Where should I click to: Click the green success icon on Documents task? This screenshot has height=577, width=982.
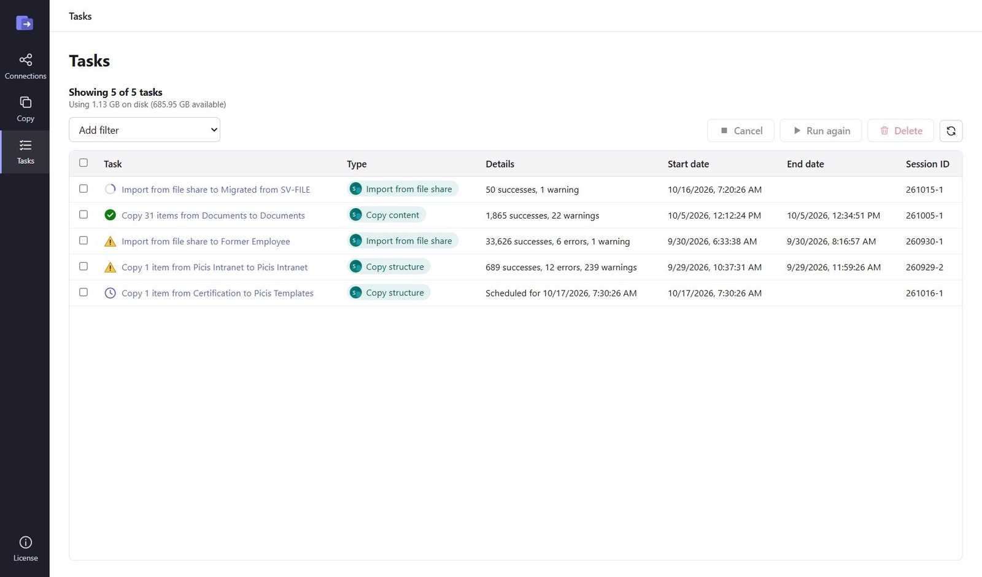click(x=110, y=215)
